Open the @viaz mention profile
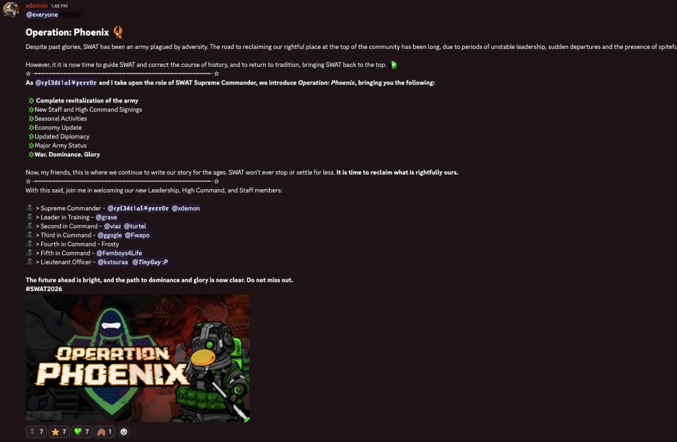Viewport: 677px width, 442px height. 112,226
